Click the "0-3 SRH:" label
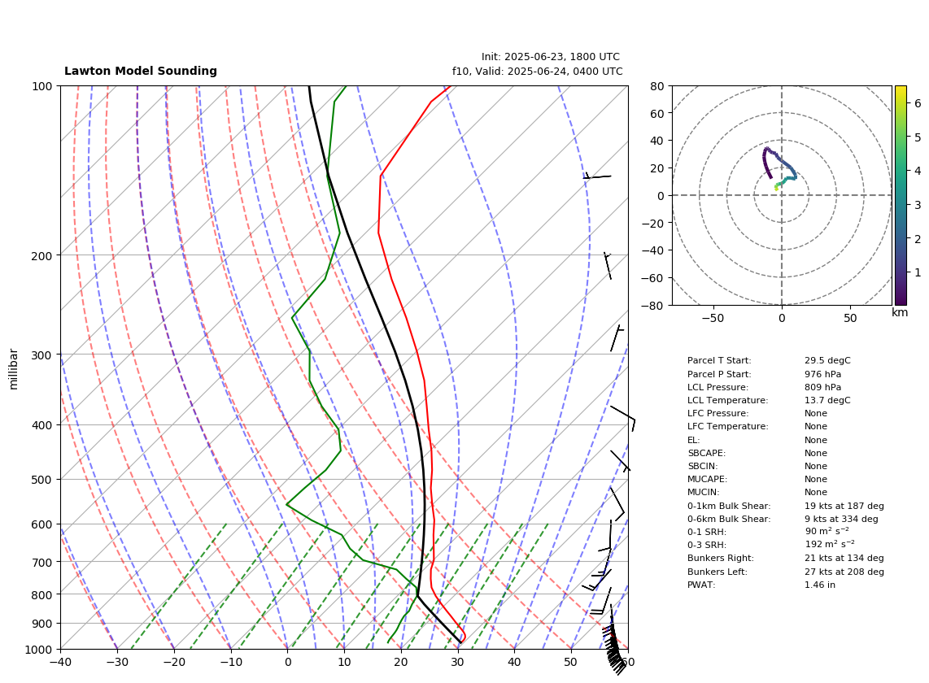This screenshot has height=683, width=929. (707, 546)
